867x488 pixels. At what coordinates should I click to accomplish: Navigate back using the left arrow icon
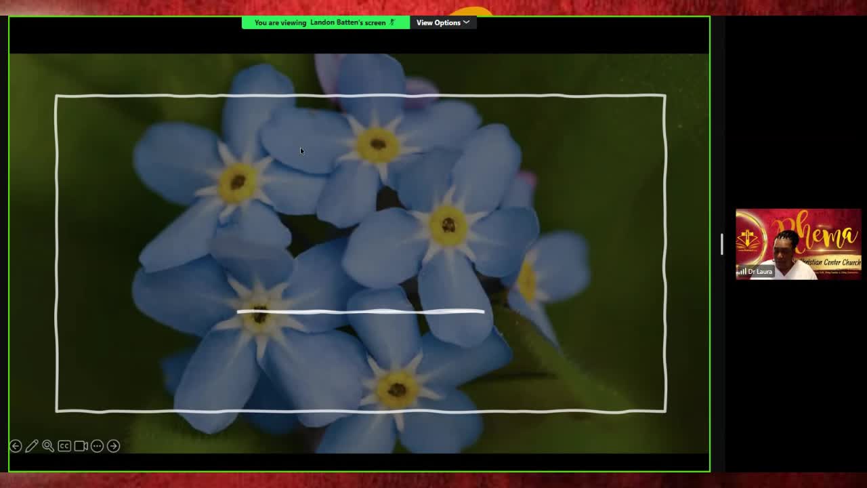[x=15, y=446]
